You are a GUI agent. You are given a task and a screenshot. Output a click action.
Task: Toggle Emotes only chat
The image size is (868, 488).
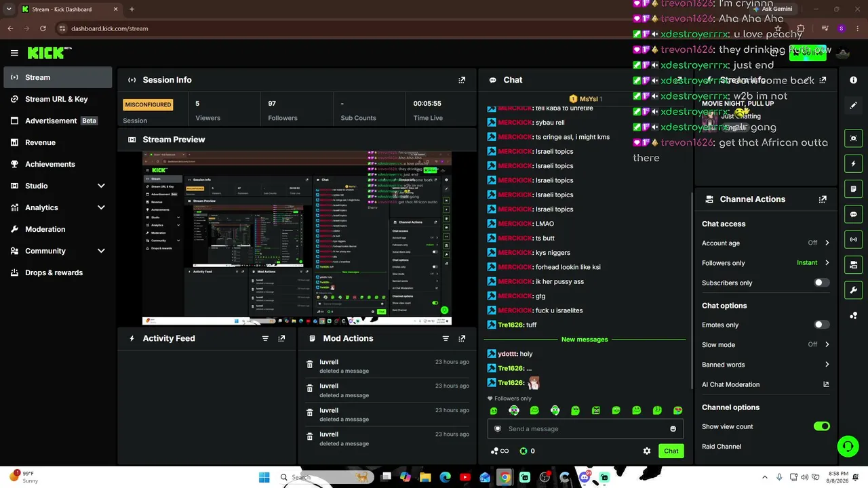[x=821, y=325]
